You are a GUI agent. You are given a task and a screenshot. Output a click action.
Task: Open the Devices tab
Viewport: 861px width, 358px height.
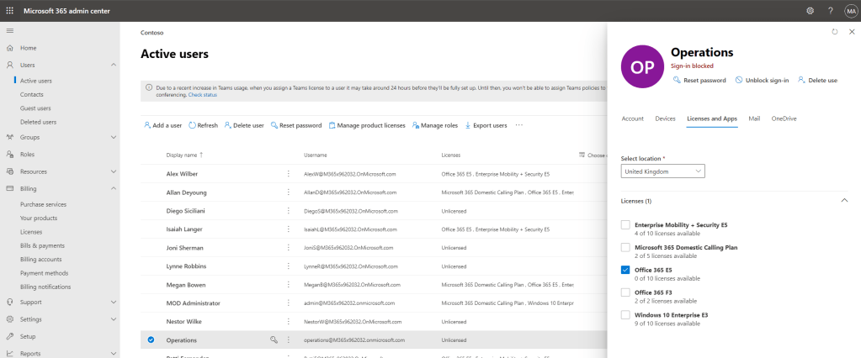coord(665,118)
